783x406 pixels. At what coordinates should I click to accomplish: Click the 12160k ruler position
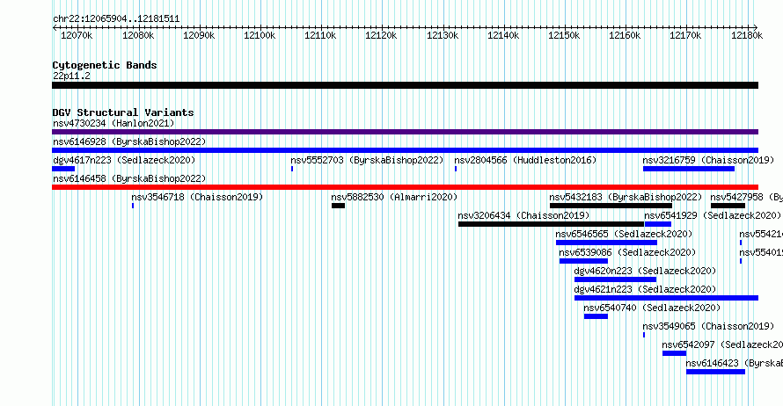[x=625, y=35]
